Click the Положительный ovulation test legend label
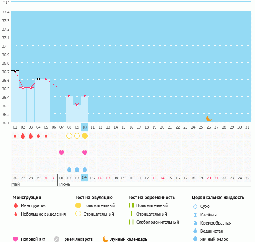This screenshot has height=242, width=255. click(x=99, y=205)
